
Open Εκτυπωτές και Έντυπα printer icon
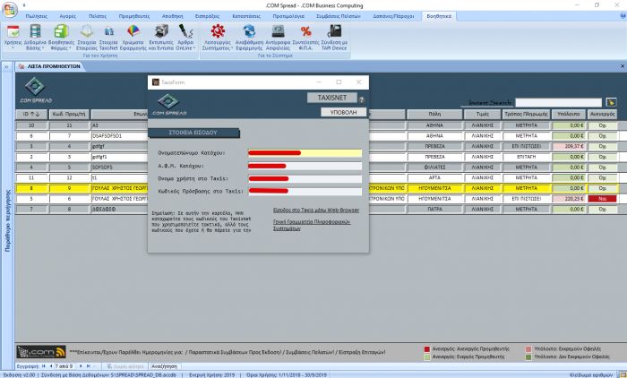pyautogui.click(x=161, y=38)
